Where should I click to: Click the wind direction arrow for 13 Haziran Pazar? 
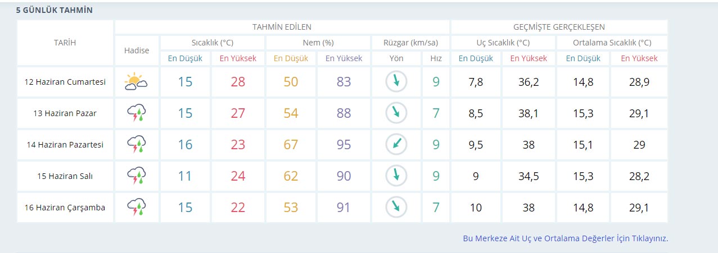tap(396, 113)
